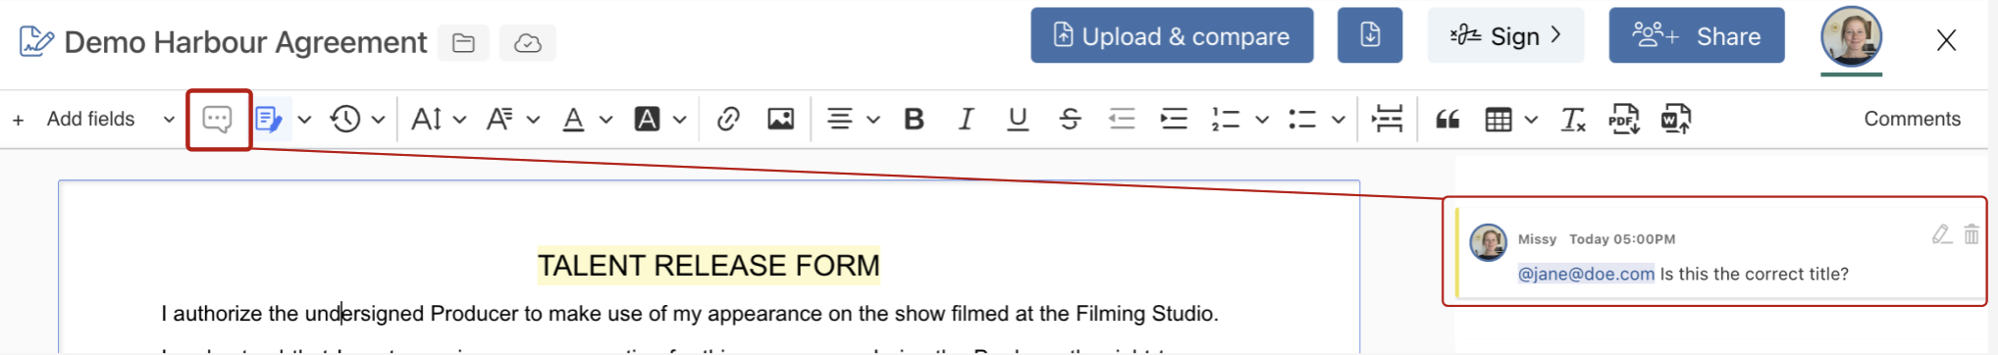Image resolution: width=1998 pixels, height=355 pixels.
Task: Open the Comments panel tab
Action: pyautogui.click(x=1912, y=120)
